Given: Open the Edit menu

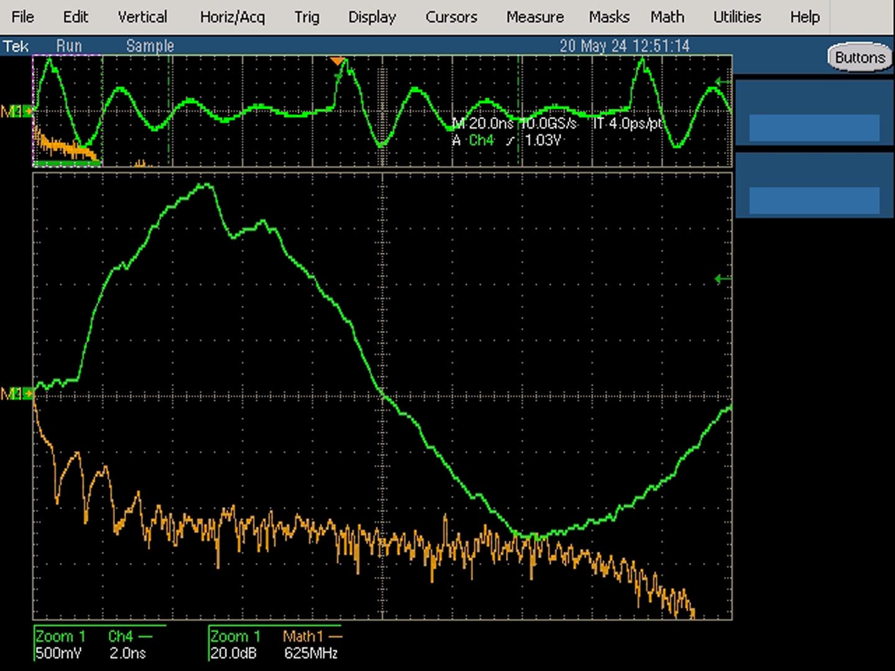Looking at the screenshot, I should pos(75,17).
